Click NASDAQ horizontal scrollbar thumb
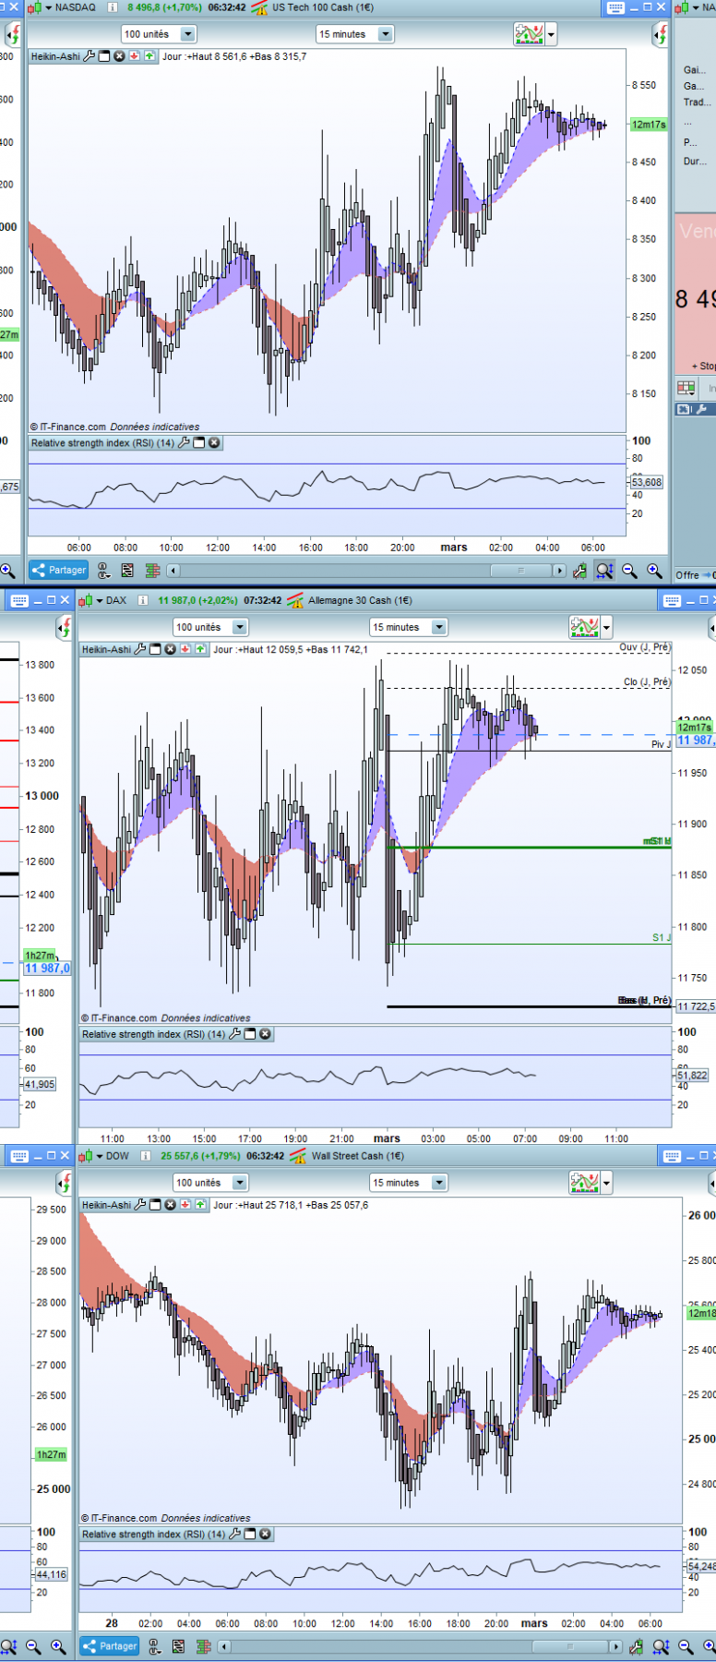 [x=520, y=571]
